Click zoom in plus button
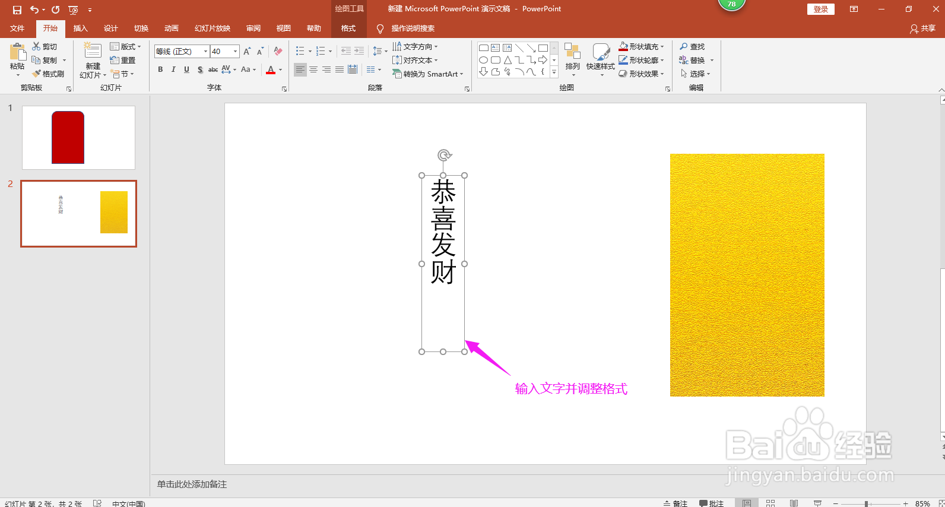 (x=905, y=503)
